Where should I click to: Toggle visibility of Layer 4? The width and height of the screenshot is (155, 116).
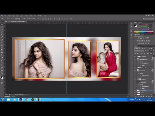click(135, 93)
